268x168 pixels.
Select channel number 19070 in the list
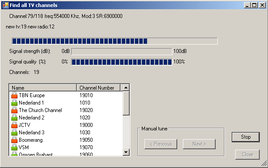click(86, 147)
